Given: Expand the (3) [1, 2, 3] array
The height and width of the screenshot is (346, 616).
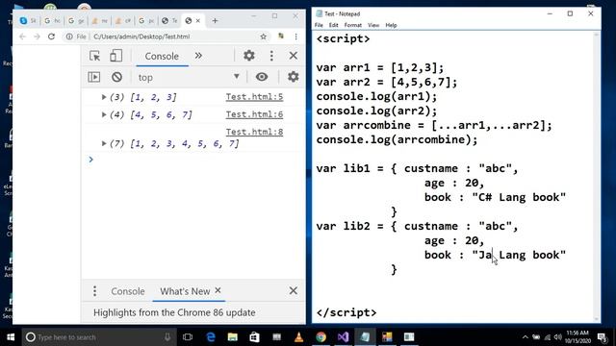Looking at the screenshot, I should (104, 97).
